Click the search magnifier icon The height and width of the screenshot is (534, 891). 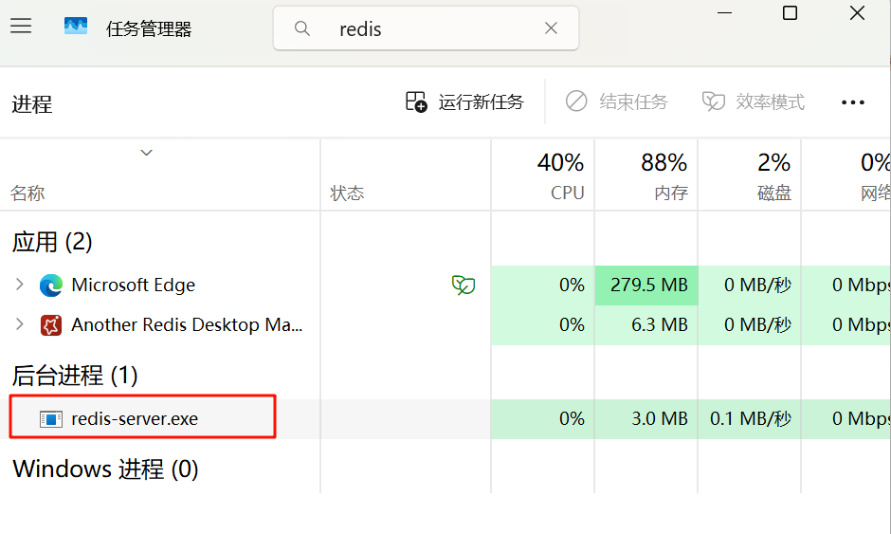coord(302,28)
